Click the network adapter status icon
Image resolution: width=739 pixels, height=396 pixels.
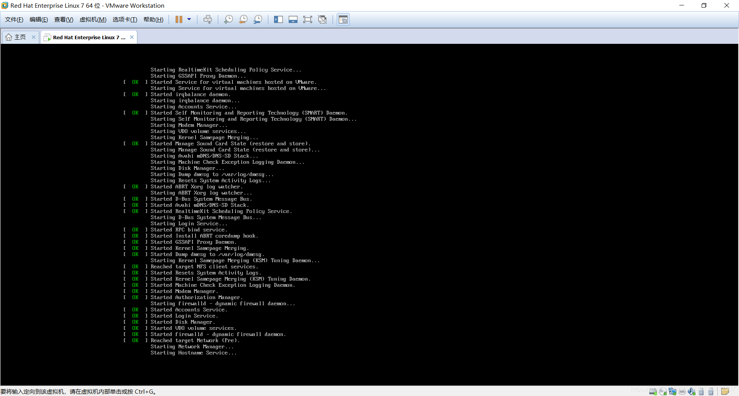(672, 391)
